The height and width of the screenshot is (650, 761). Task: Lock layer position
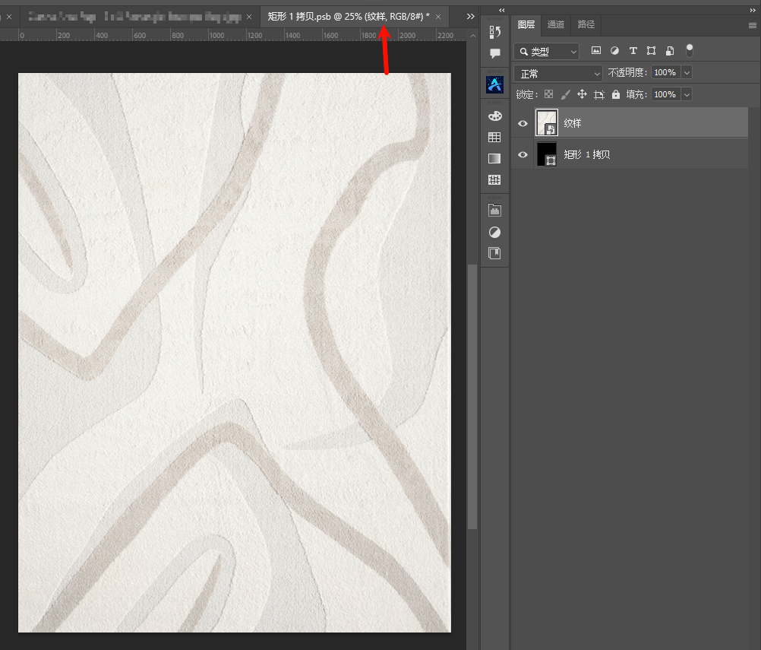click(582, 94)
